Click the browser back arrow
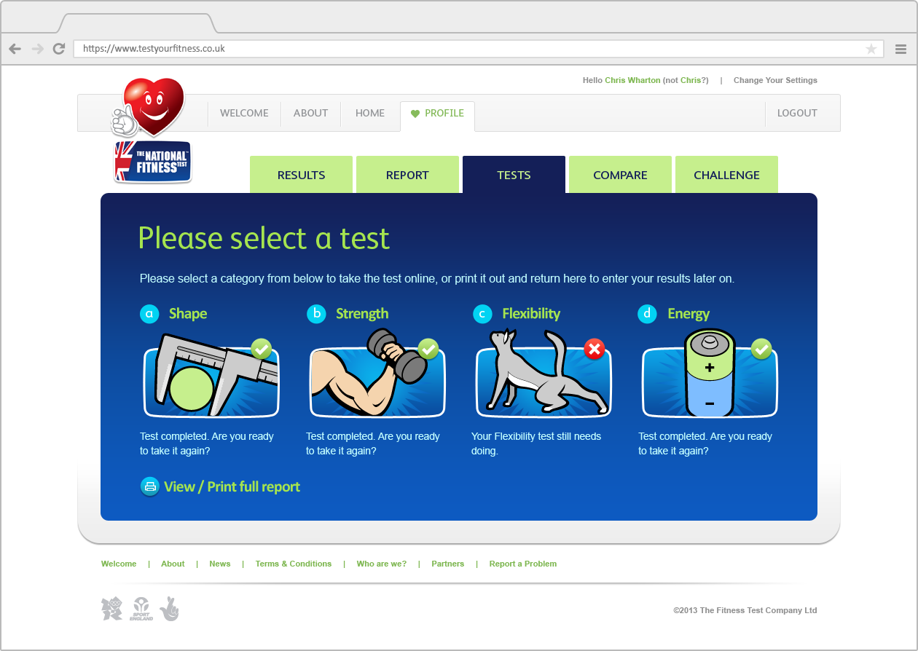Viewport: 918px width, 651px height. [x=15, y=49]
